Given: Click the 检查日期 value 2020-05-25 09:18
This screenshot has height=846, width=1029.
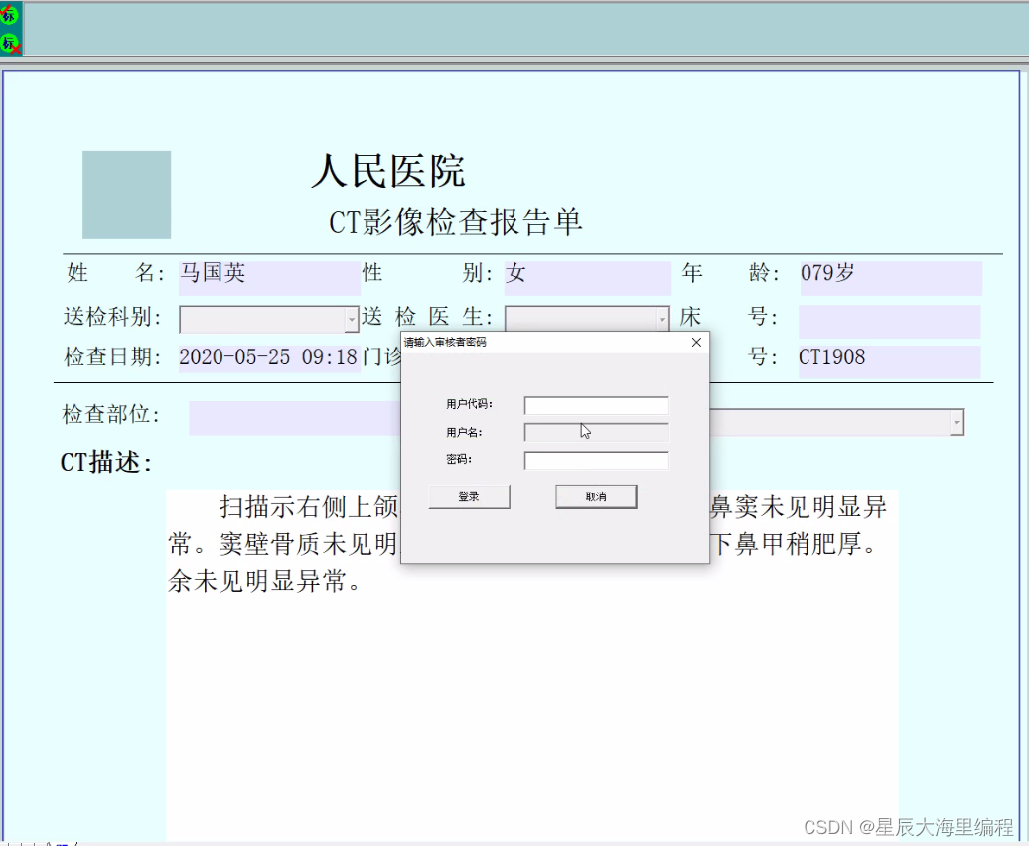Looking at the screenshot, I should [x=269, y=358].
